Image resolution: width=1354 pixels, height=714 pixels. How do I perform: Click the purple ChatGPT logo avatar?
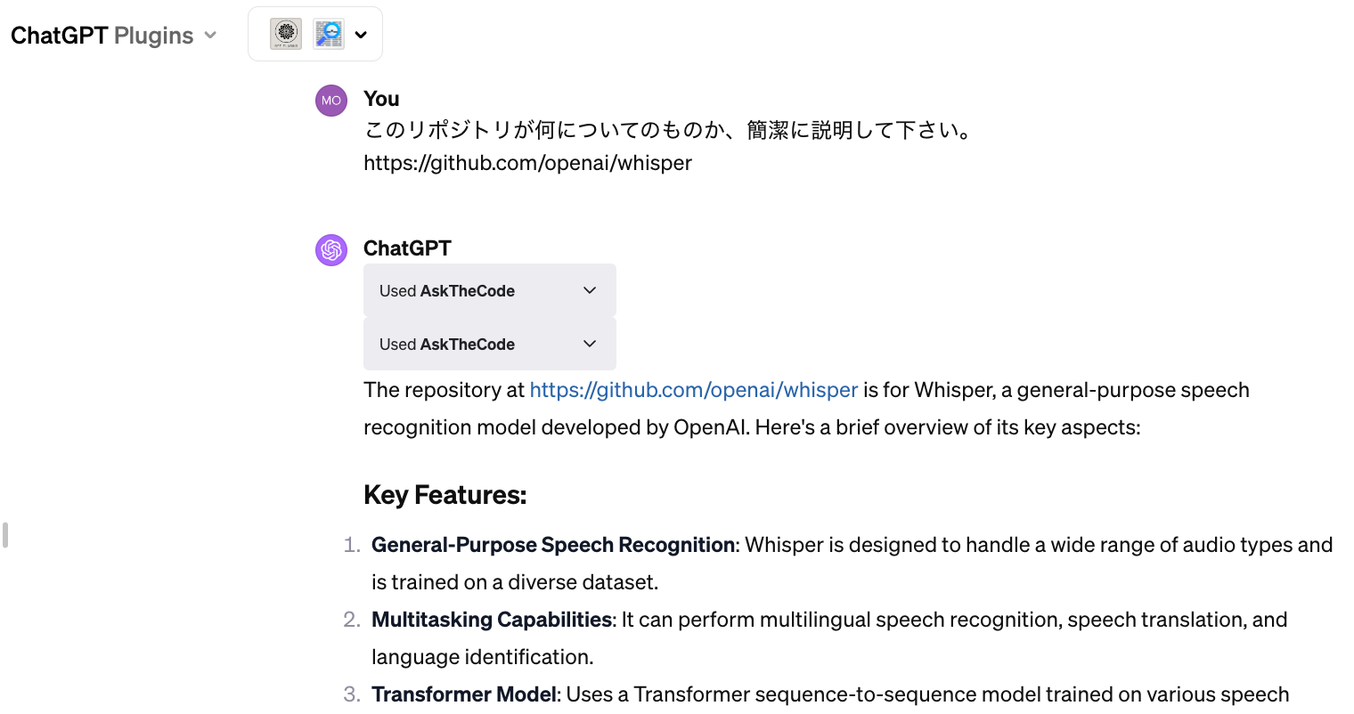coord(331,250)
